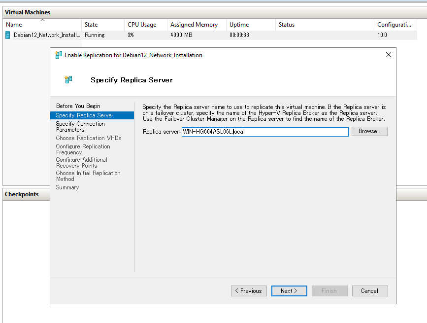The width and height of the screenshot is (427, 323).
Task: Go to the Previous wizard page
Action: pos(249,291)
